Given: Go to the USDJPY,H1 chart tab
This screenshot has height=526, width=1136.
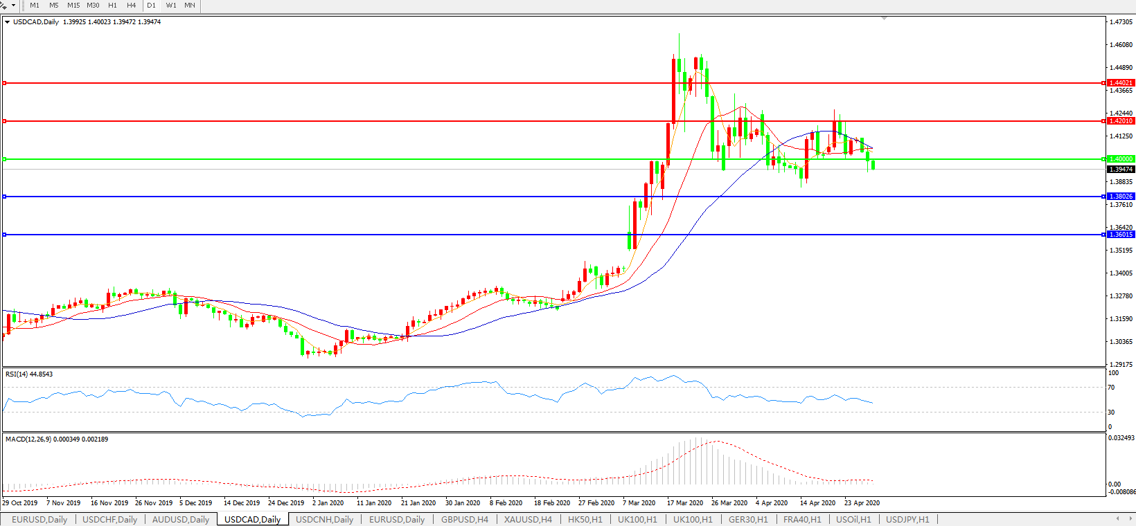Looking at the screenshot, I should (907, 519).
